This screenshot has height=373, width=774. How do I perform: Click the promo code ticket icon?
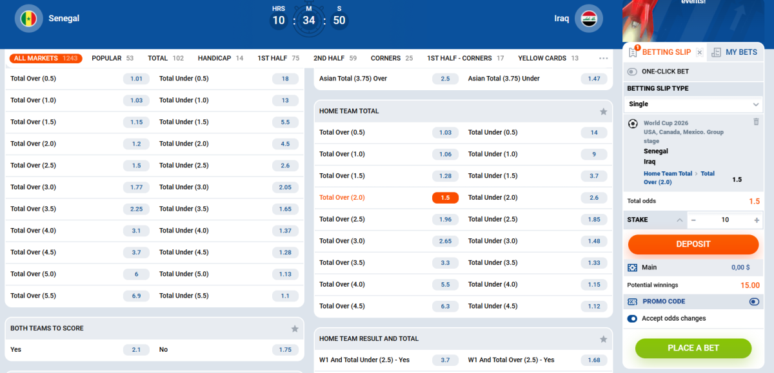pos(632,301)
